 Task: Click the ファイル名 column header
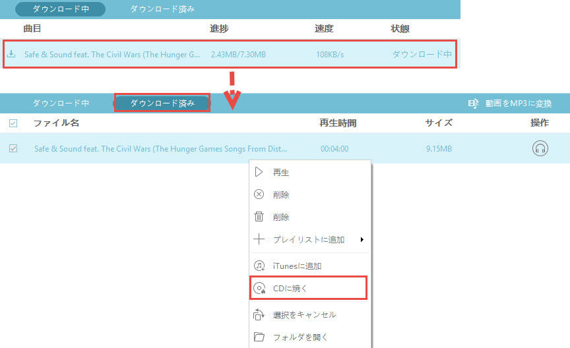tap(56, 123)
